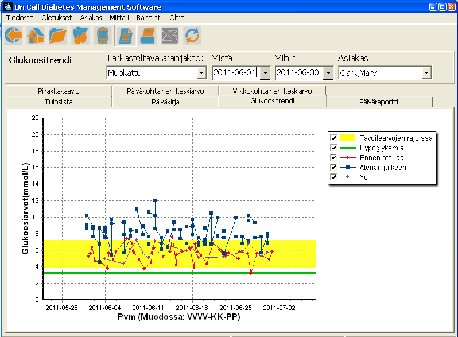This screenshot has width=458, height=337.
Task: Click the 2011-06-18 x-axis date label
Action: tap(192, 308)
